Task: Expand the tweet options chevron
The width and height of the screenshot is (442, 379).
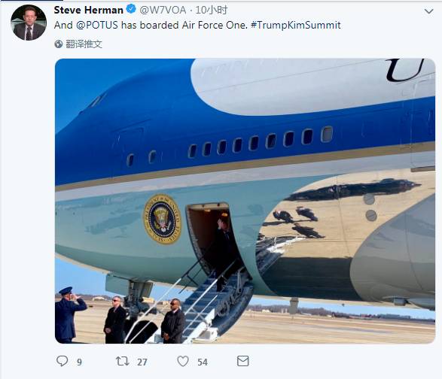Action: click(428, 11)
